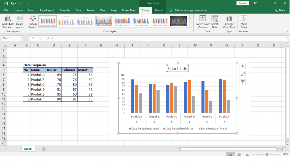Click the Share button
290x163 pixels.
click(280, 10)
